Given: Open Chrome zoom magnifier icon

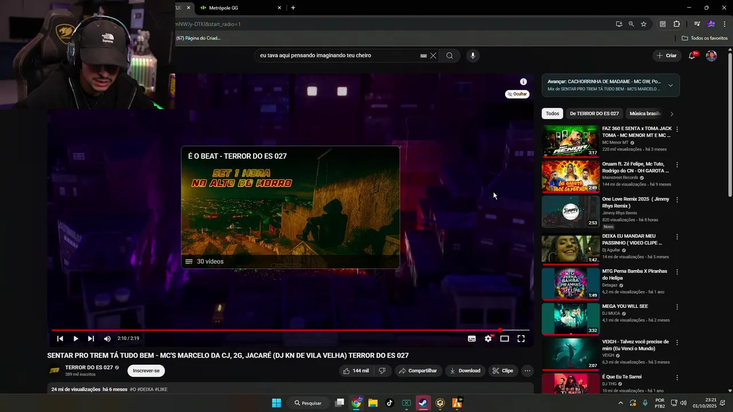Looking at the screenshot, I should click(x=631, y=24).
